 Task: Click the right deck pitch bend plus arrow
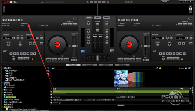[x=147, y=60]
